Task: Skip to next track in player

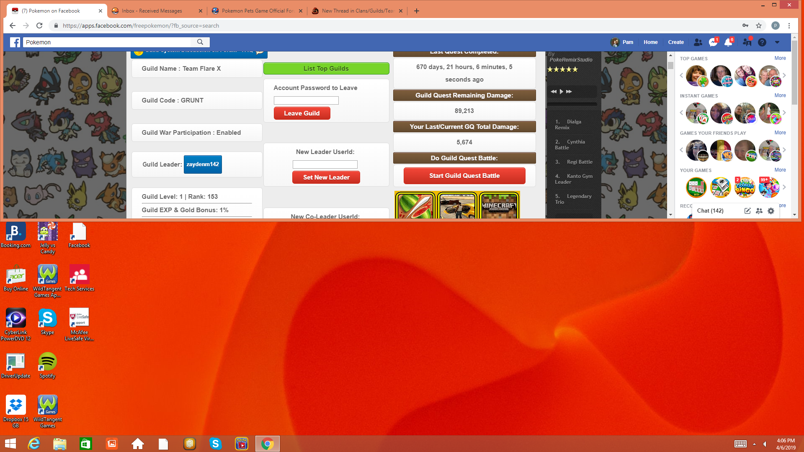Action: point(569,91)
